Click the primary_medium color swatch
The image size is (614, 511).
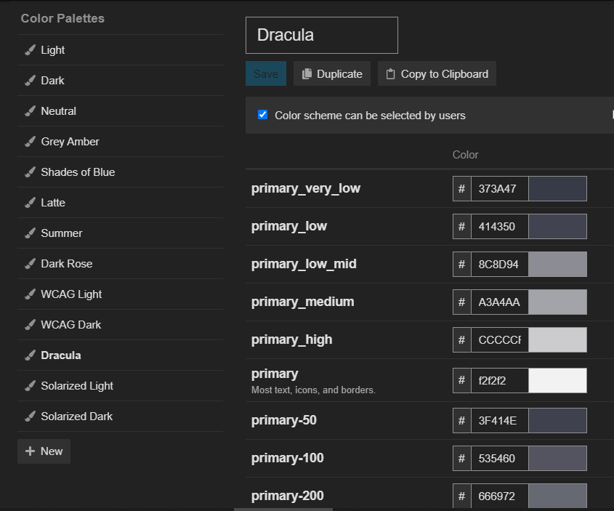click(557, 302)
